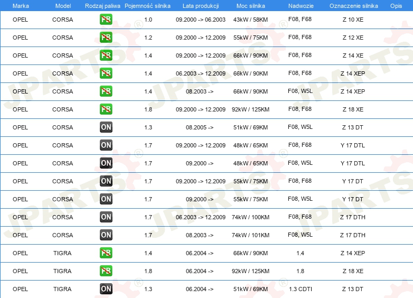Click the 09.2000 -> 06.2003 production years cell
413x298 pixels.
(x=201, y=20)
